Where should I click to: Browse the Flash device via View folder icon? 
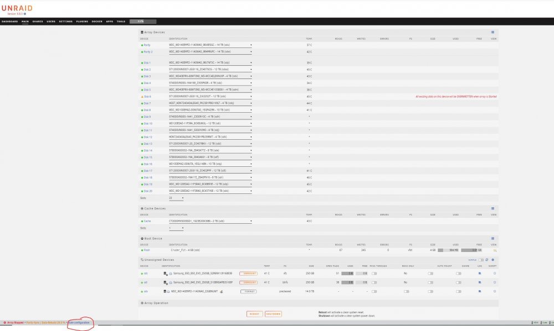click(495, 250)
